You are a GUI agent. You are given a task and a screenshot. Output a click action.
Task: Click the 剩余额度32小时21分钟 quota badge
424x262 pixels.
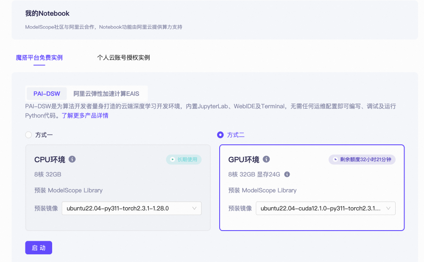point(362,159)
